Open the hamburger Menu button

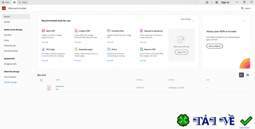pyautogui.click(x=6, y=2)
